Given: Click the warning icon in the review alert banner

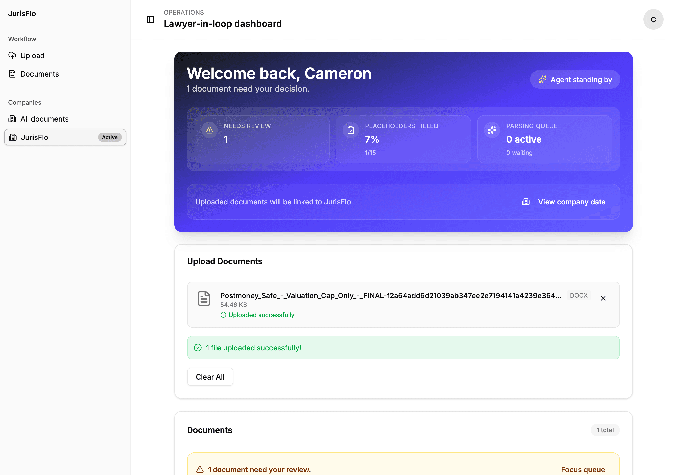Looking at the screenshot, I should coord(200,469).
